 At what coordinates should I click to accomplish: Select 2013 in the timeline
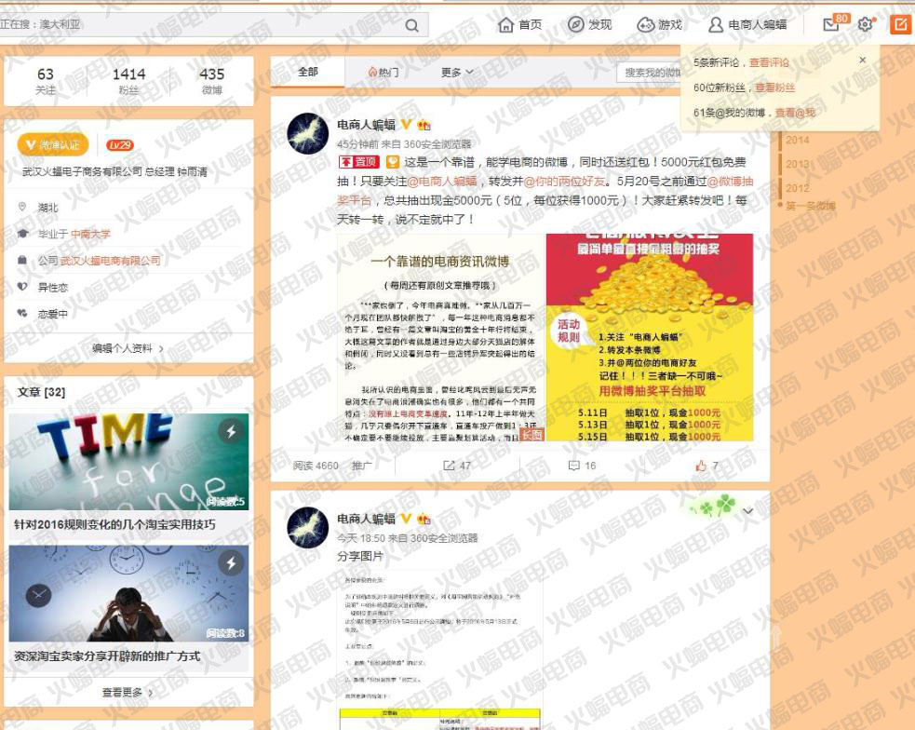(x=797, y=164)
